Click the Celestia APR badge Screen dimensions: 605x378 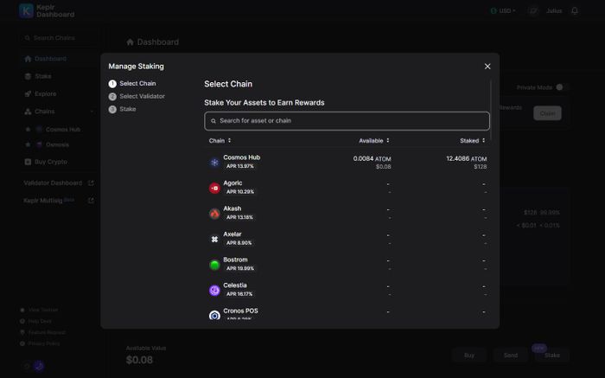[239, 294]
